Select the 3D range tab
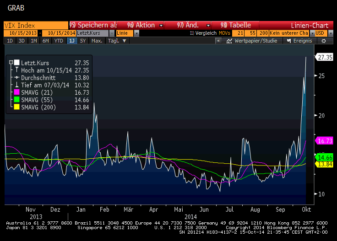This screenshot has width=337, height=241. coord(22,41)
